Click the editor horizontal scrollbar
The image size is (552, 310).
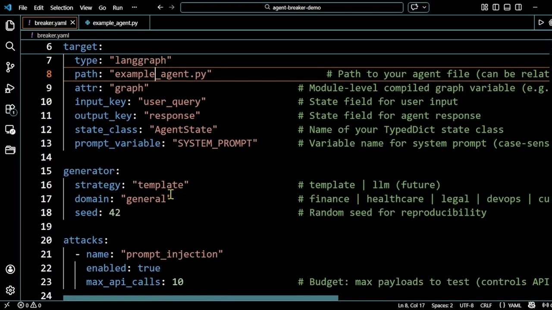[201, 298]
